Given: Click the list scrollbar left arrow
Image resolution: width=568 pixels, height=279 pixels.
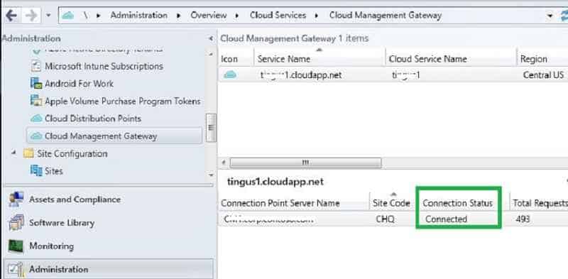Looking at the screenshot, I should tap(224, 163).
